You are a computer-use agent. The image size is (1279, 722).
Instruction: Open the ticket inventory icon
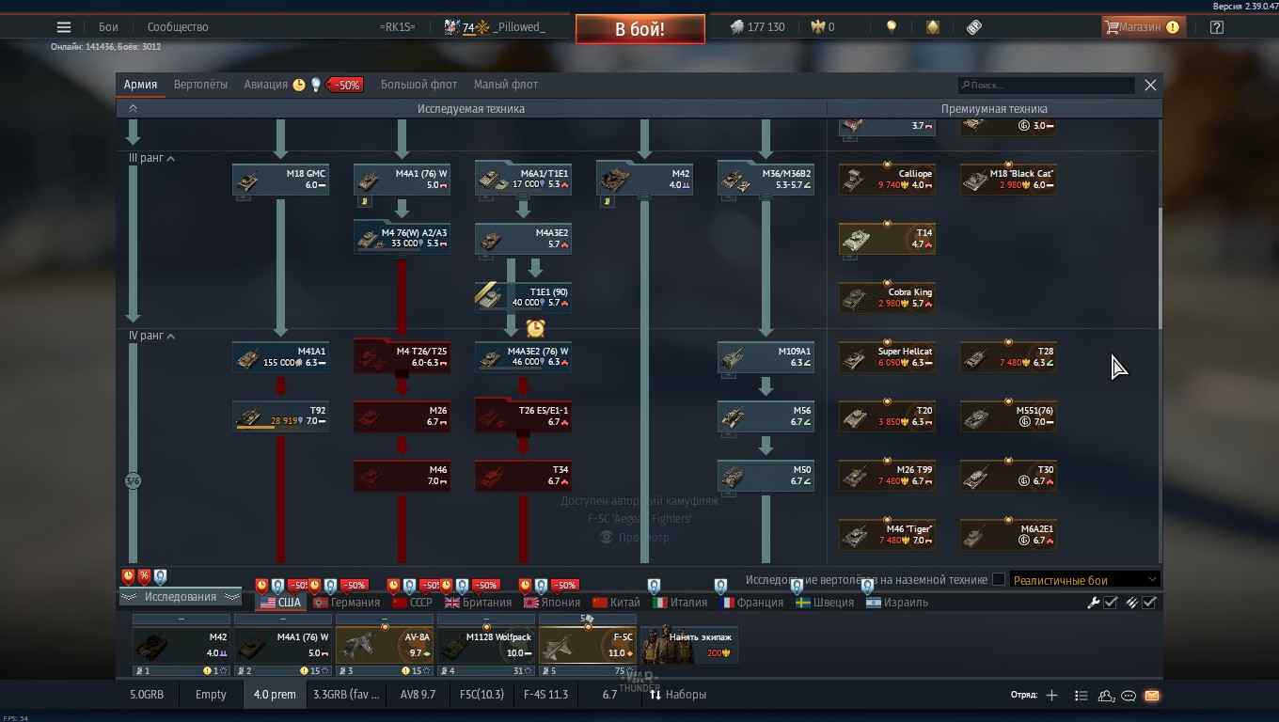point(974,27)
